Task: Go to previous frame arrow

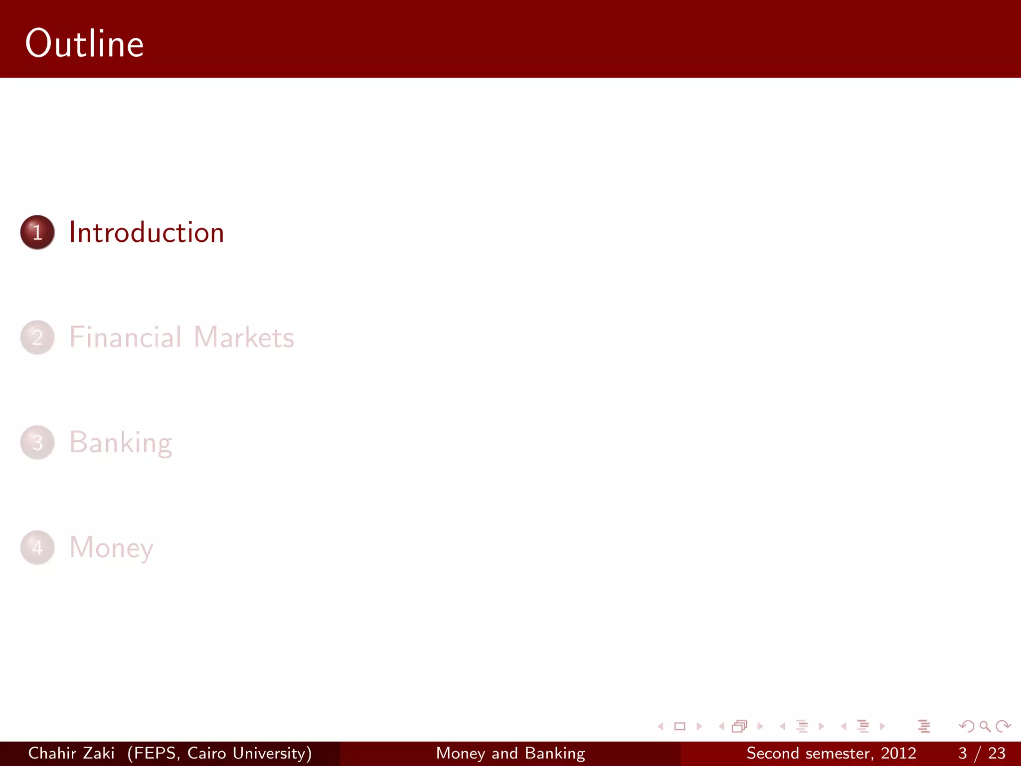Action: tap(721, 727)
